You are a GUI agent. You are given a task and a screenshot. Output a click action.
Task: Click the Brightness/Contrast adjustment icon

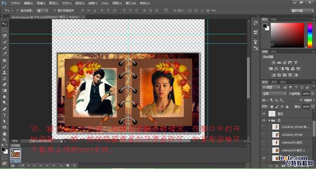(x=273, y=63)
